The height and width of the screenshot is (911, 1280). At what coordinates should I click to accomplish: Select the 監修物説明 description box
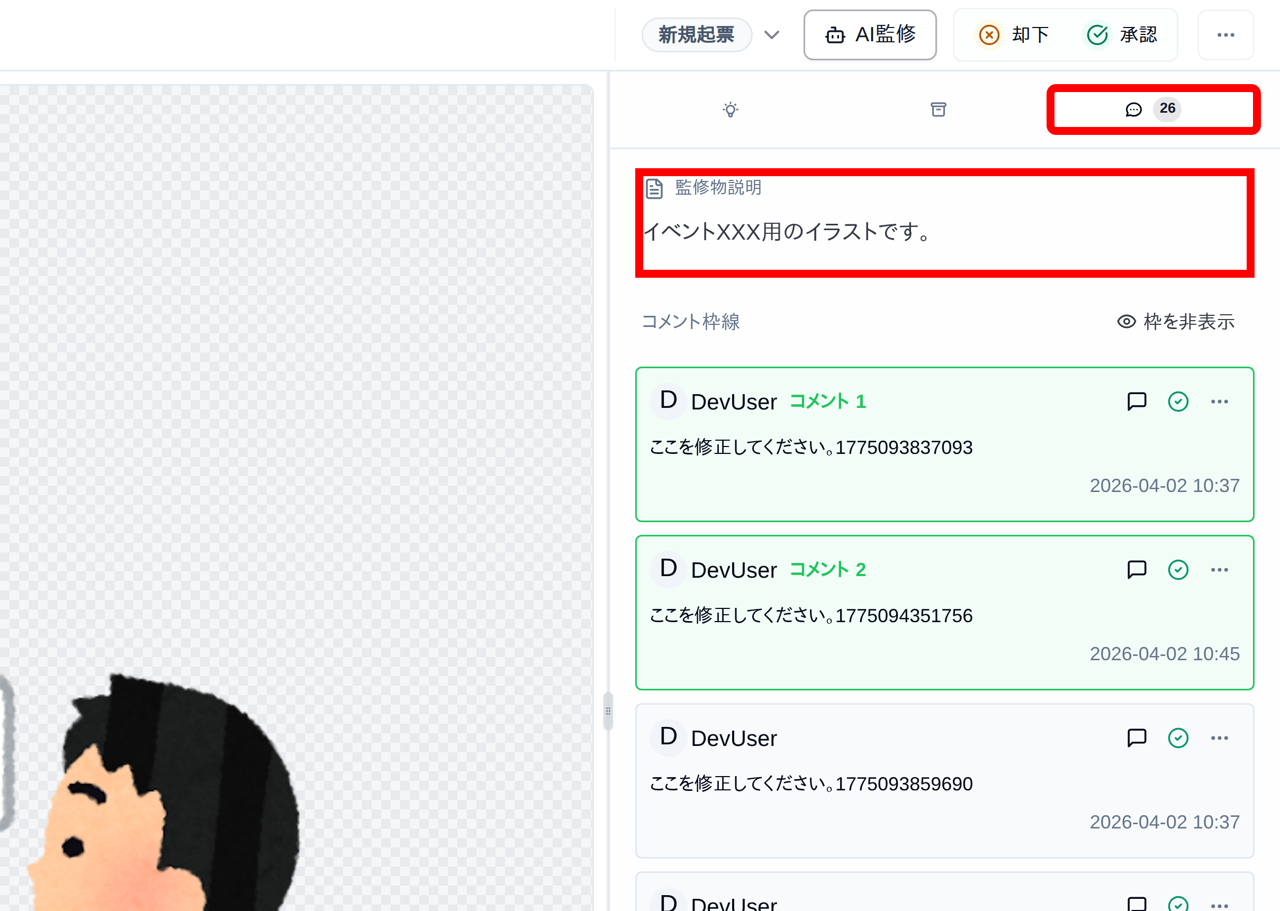tap(944, 223)
